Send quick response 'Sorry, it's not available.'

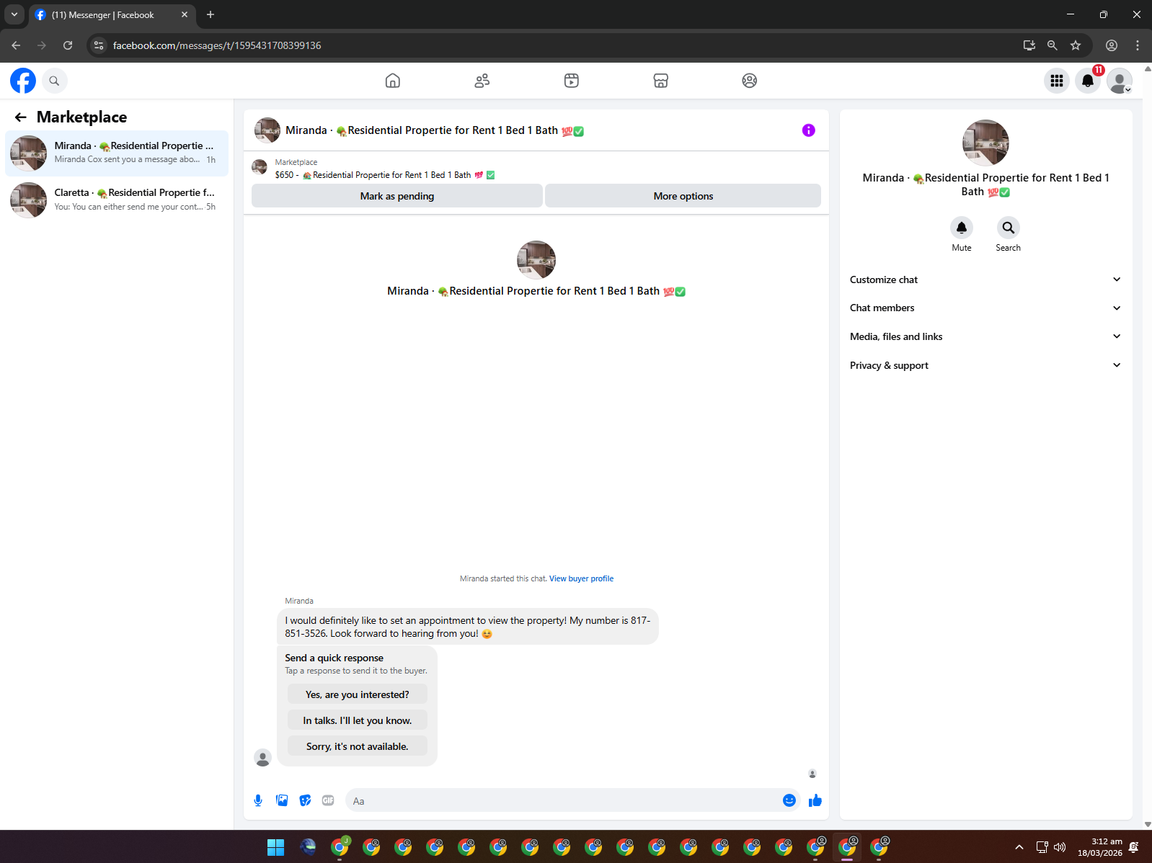[x=358, y=746]
